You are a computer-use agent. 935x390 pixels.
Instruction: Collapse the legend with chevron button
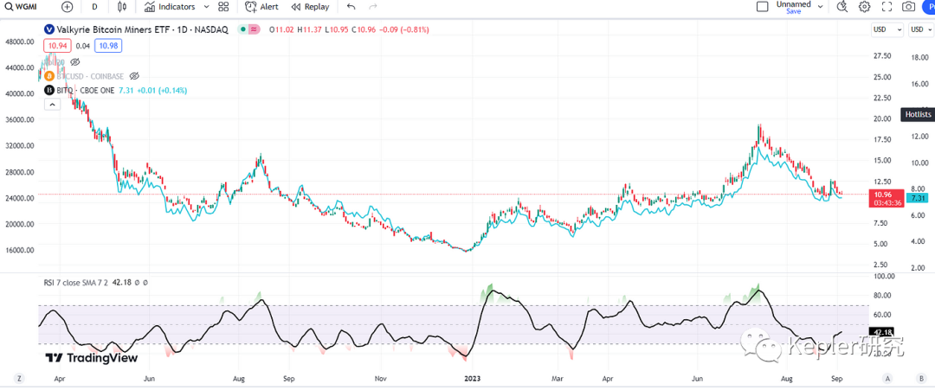52,105
